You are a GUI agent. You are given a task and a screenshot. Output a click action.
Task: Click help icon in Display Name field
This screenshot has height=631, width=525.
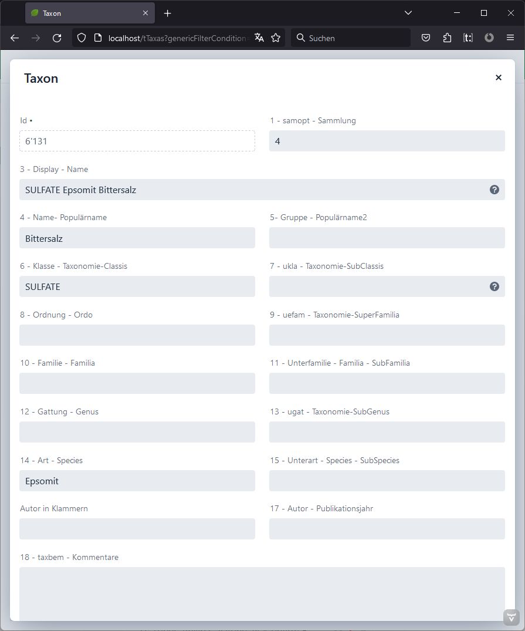(x=494, y=190)
